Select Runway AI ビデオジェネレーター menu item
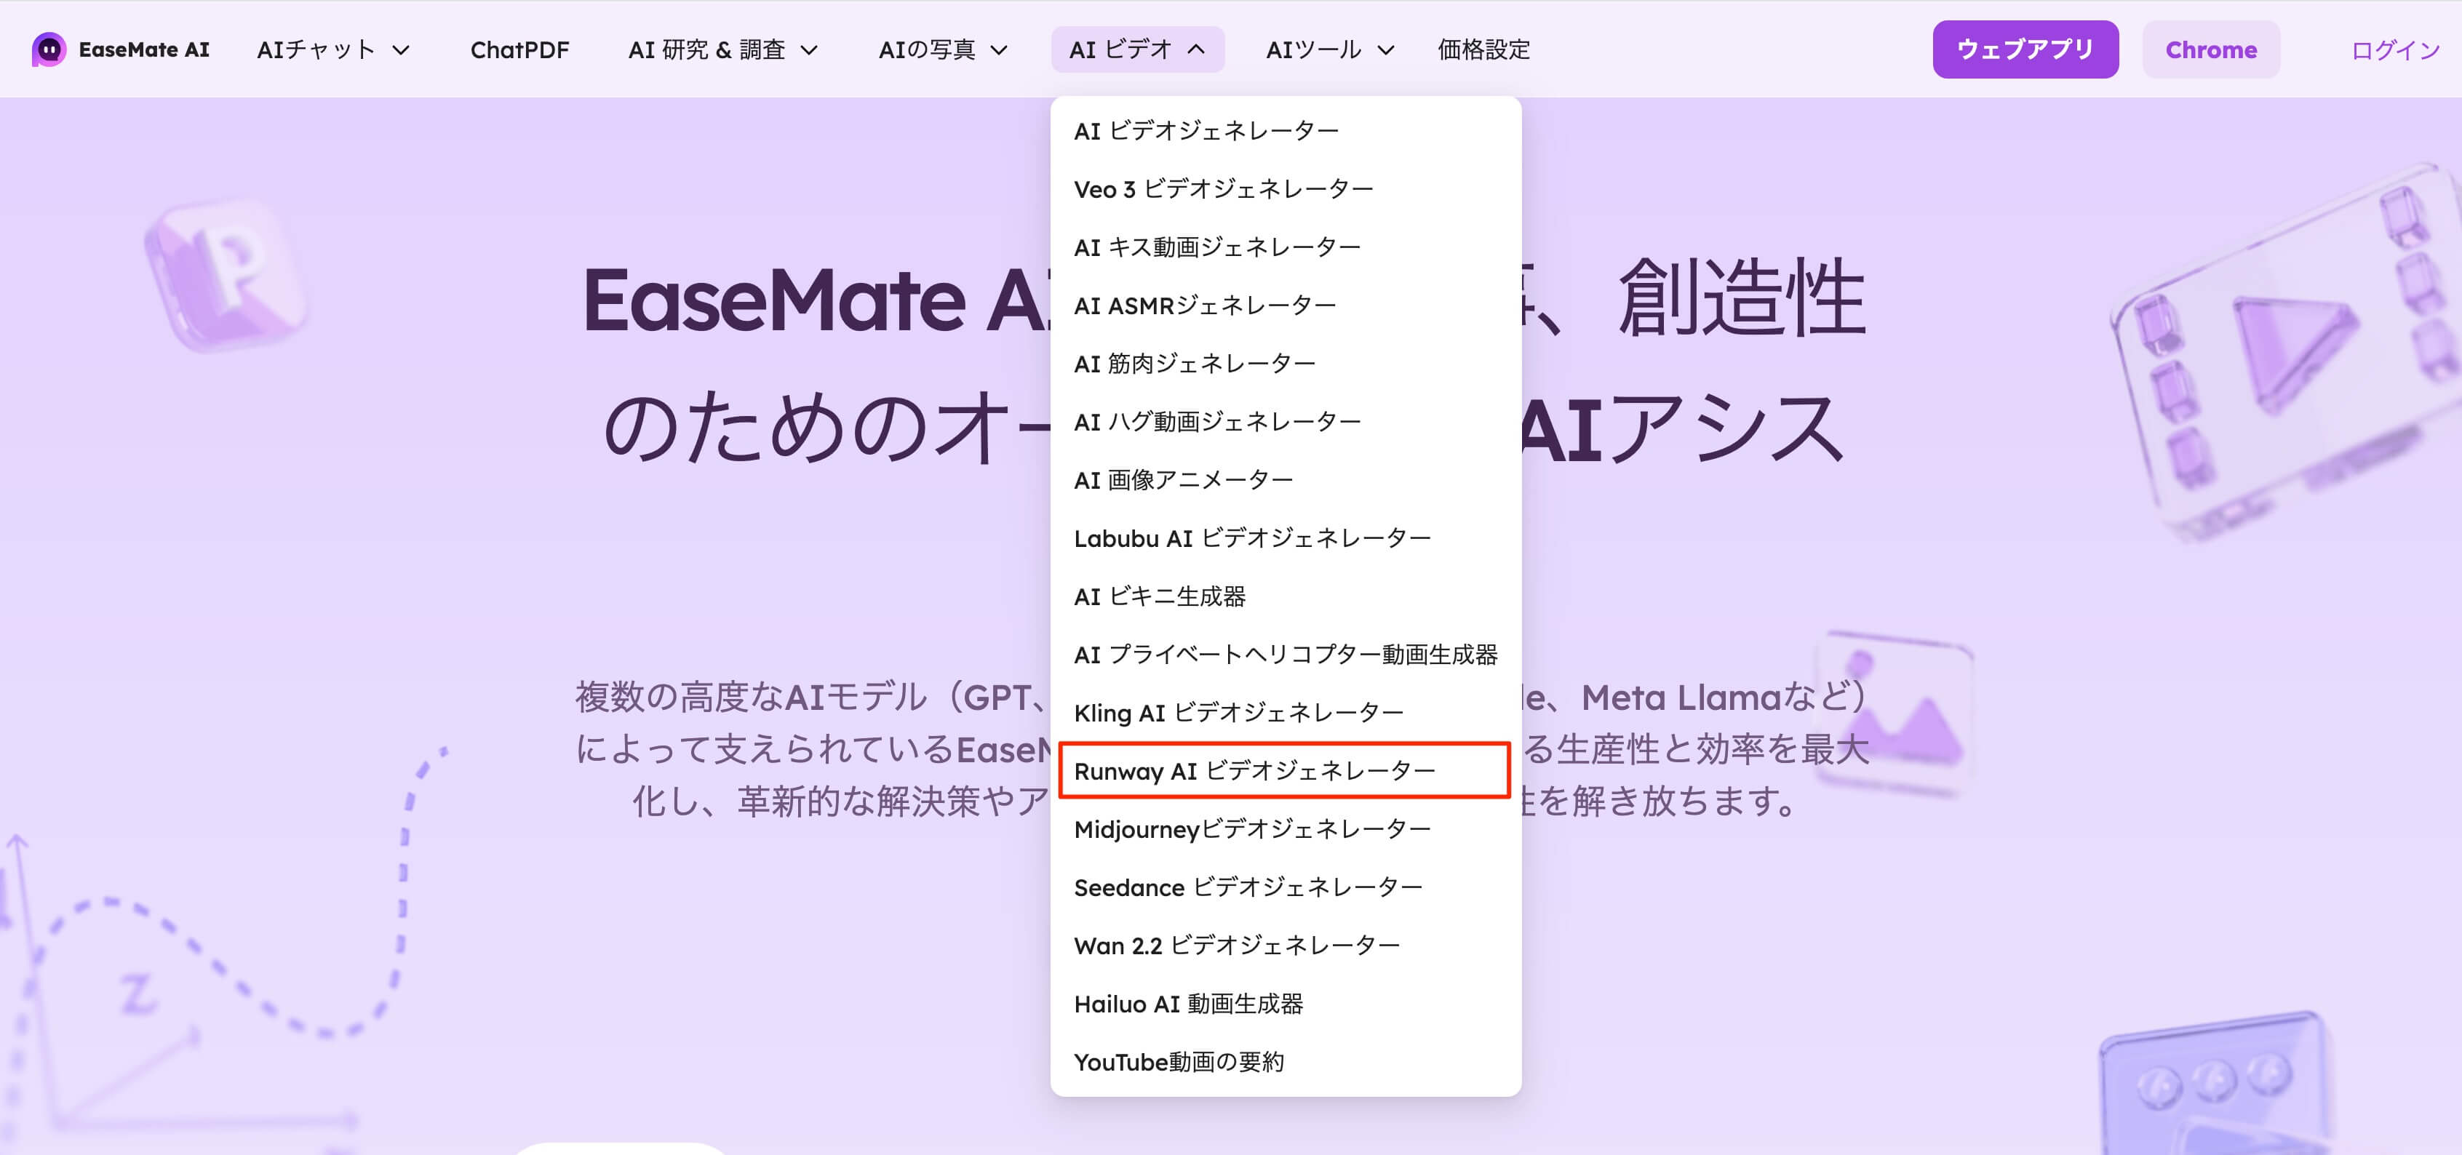The image size is (2462, 1155). pyautogui.click(x=1254, y=771)
